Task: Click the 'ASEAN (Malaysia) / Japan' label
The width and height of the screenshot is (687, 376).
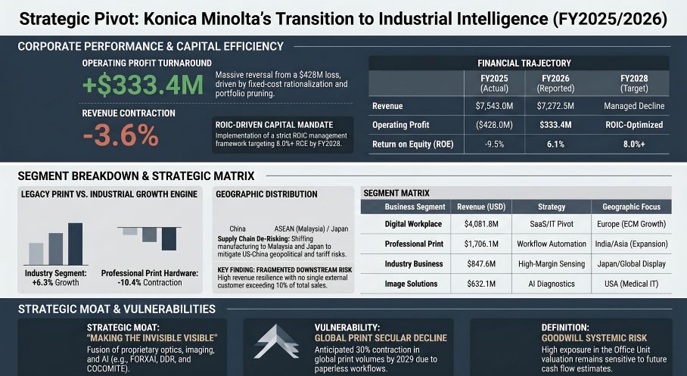Action: click(x=311, y=228)
